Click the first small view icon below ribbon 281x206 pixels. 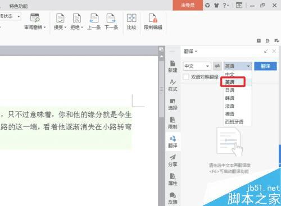tap(259, 40)
